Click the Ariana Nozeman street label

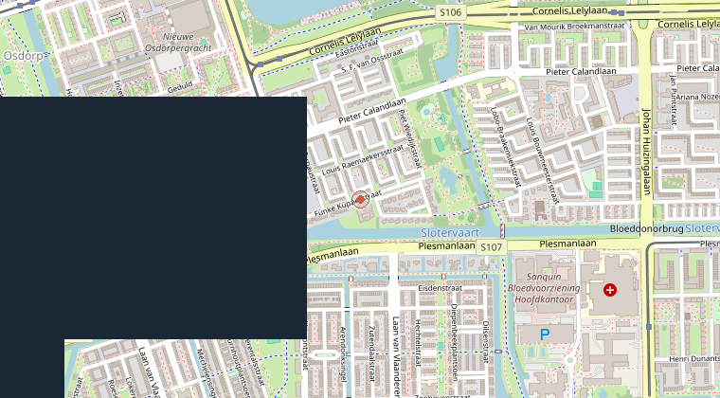click(697, 97)
